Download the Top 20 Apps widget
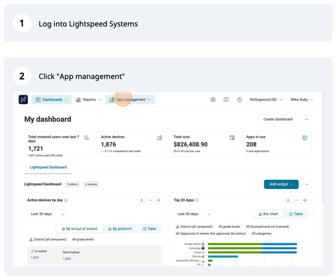This screenshot has height=279, width=336. (x=288, y=200)
